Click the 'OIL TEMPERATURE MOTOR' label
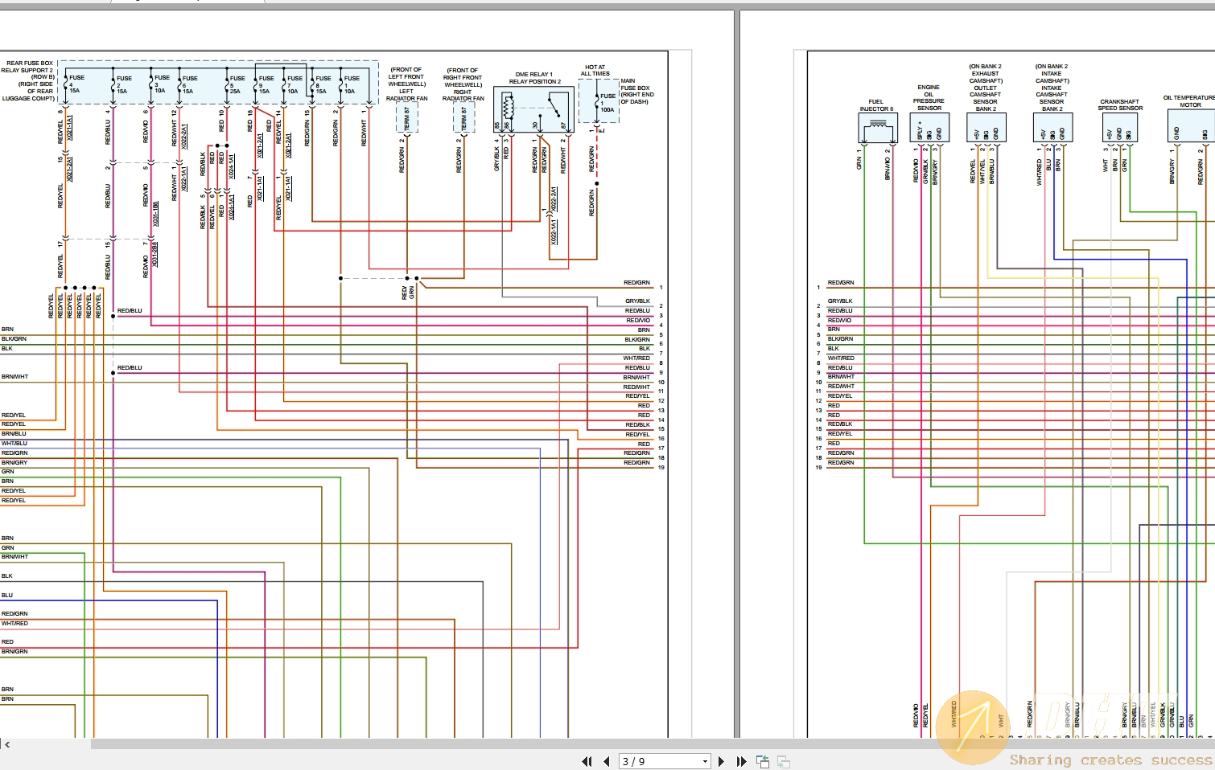Image resolution: width=1215 pixels, height=770 pixels. click(x=1190, y=101)
